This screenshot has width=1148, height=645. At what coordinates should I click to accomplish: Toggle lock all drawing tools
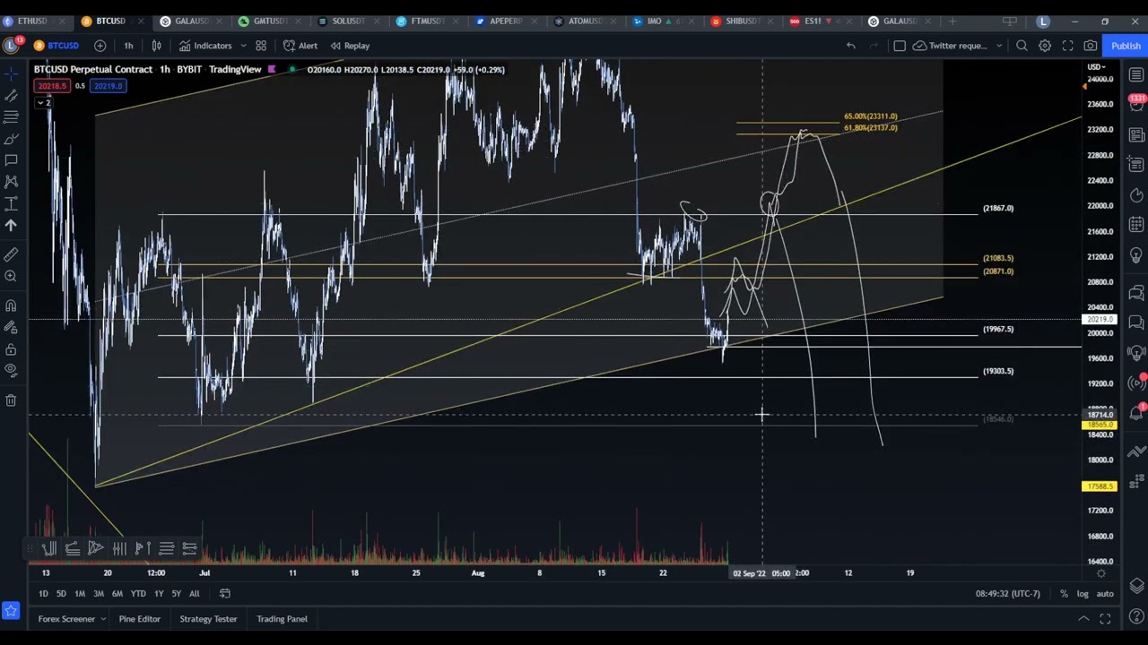pyautogui.click(x=11, y=349)
